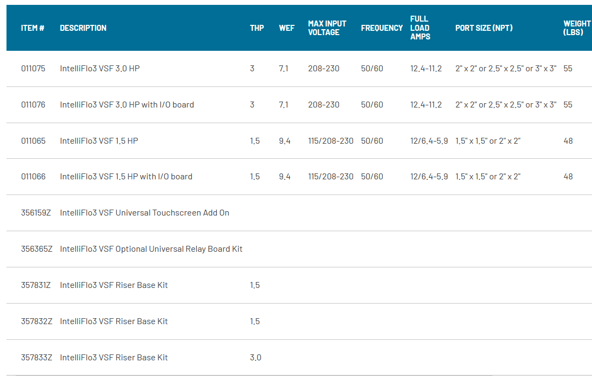Click the FREQUENCY column header
Viewport: 592px width, 376px height.
point(382,28)
